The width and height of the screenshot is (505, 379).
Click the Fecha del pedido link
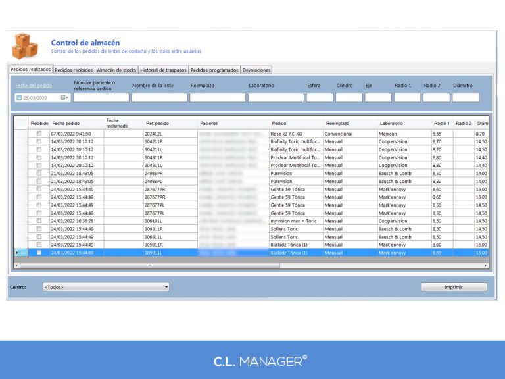tap(34, 86)
